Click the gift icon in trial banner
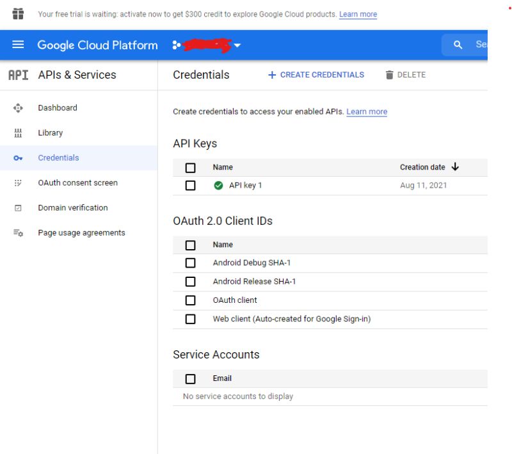The image size is (512, 454). point(18,13)
